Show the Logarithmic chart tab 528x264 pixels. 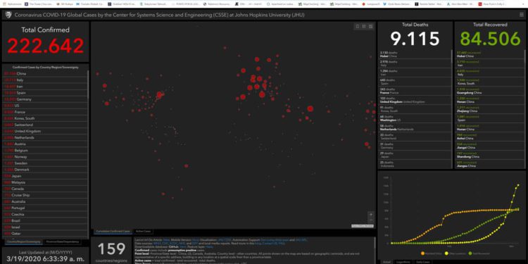coord(403,262)
